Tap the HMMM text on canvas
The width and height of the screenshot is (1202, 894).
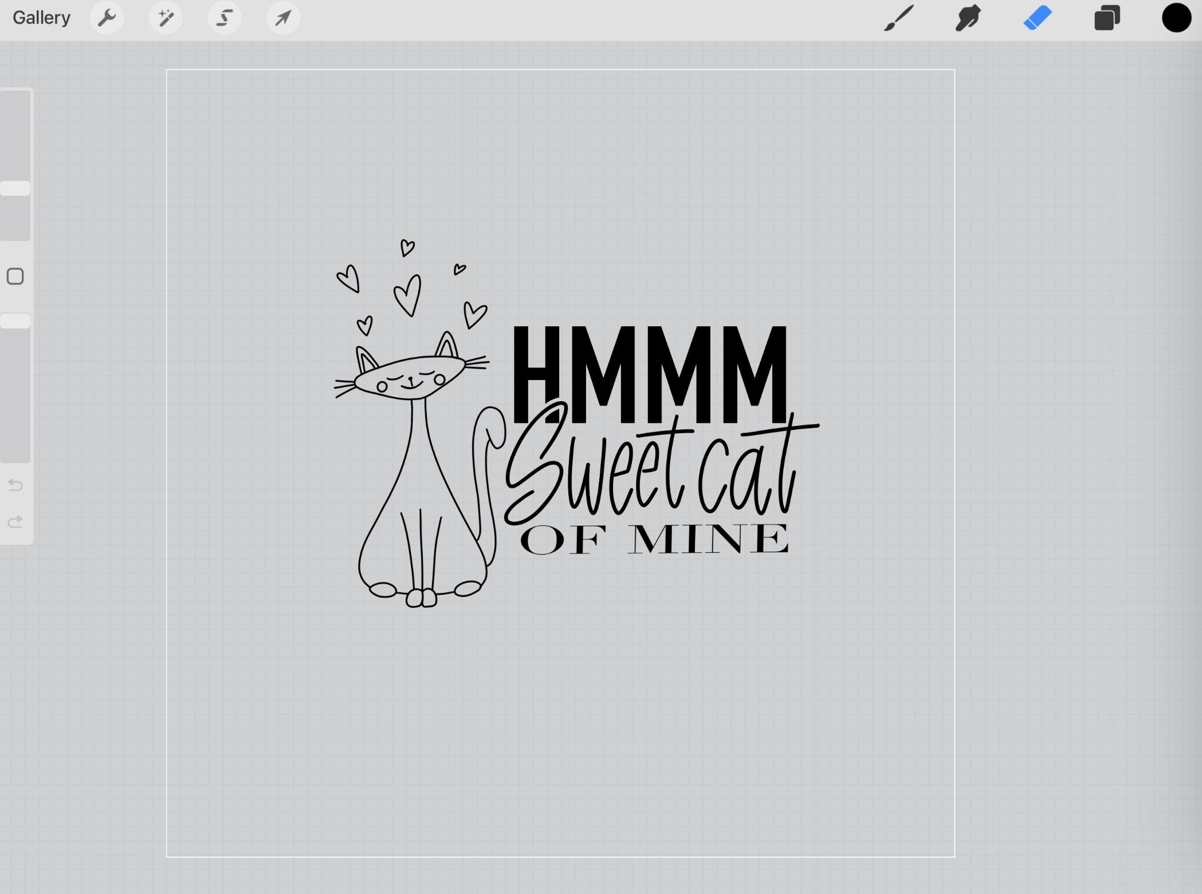point(650,374)
